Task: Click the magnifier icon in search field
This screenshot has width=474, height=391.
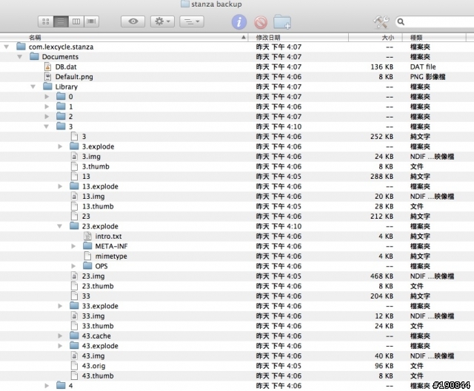Action: tap(401, 21)
